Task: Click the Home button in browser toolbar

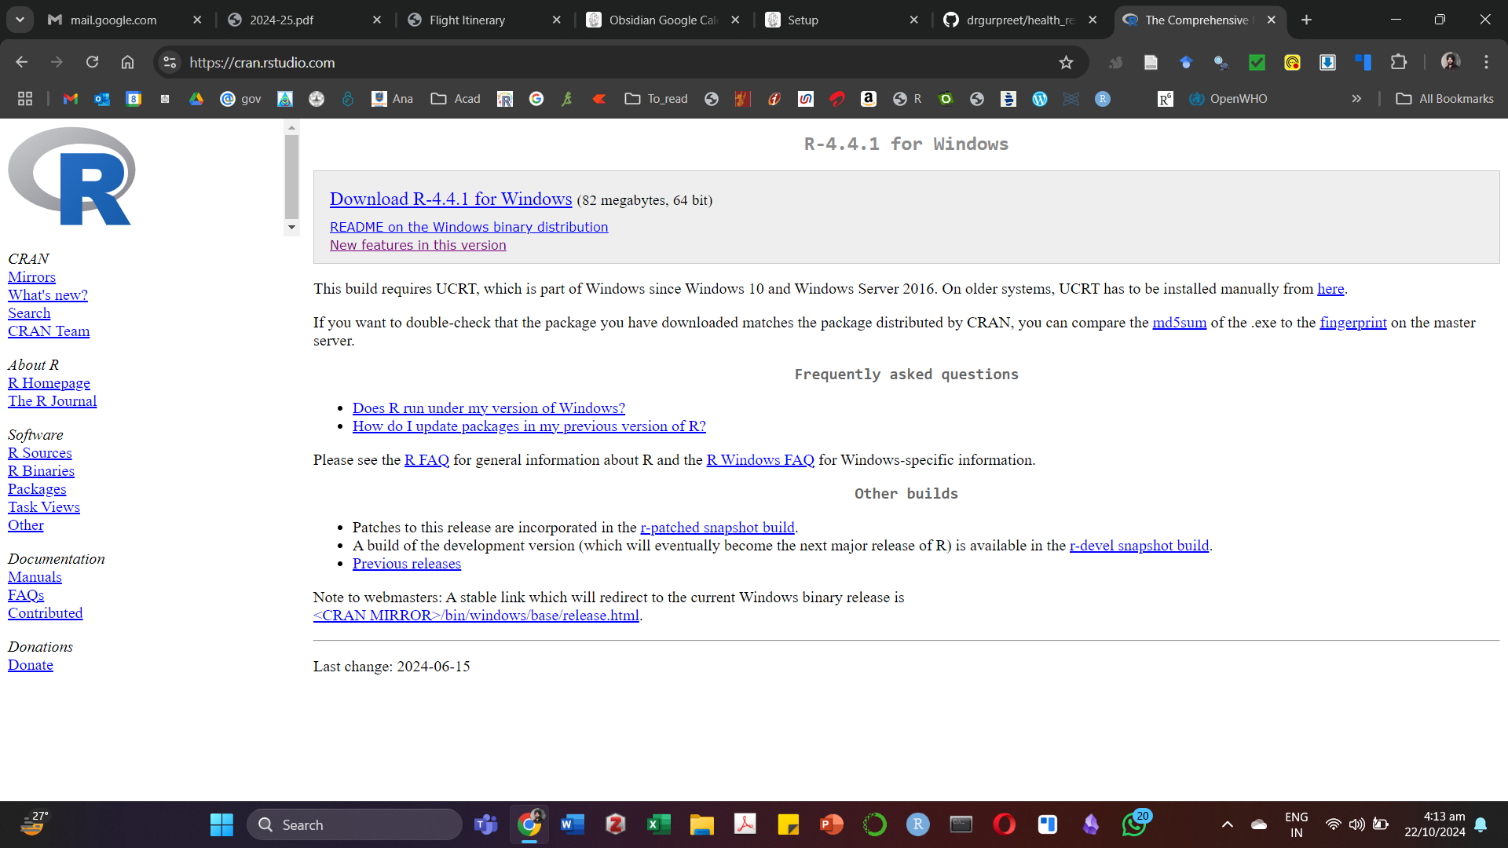Action: 127,62
